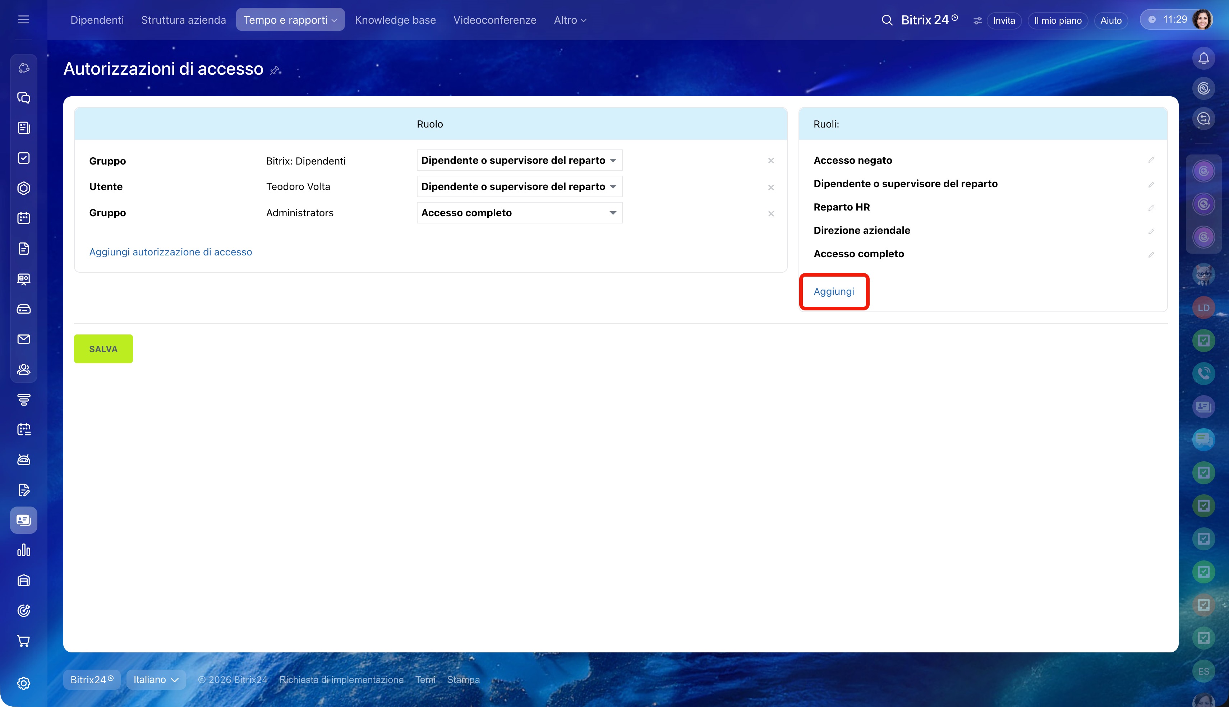
Task: Click the user profile avatar
Action: pyautogui.click(x=1202, y=20)
